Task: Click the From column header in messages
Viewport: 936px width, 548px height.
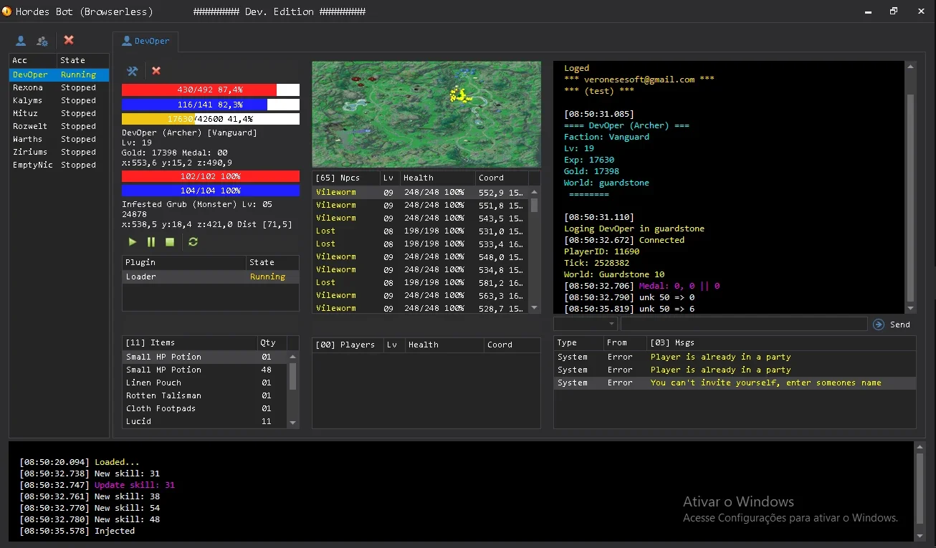Action: point(624,342)
